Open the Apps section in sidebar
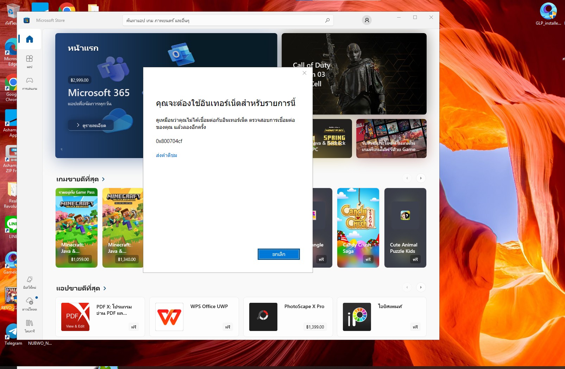This screenshot has width=565, height=369. click(x=30, y=61)
